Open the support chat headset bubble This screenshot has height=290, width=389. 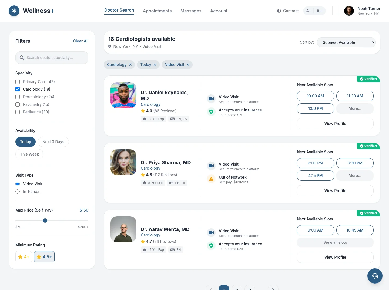[375, 276]
